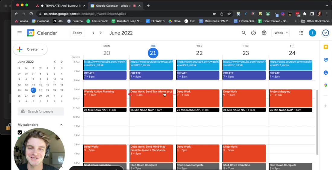This screenshot has width=332, height=170.
Task: Reload the page in Chrome
Action: (31, 14)
